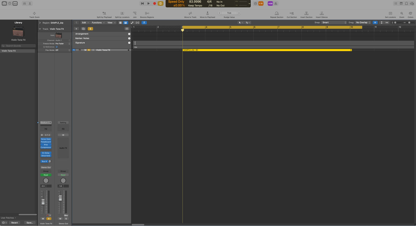The image size is (416, 226).
Task: Click the Revert button in Library
Action: click(x=15, y=223)
